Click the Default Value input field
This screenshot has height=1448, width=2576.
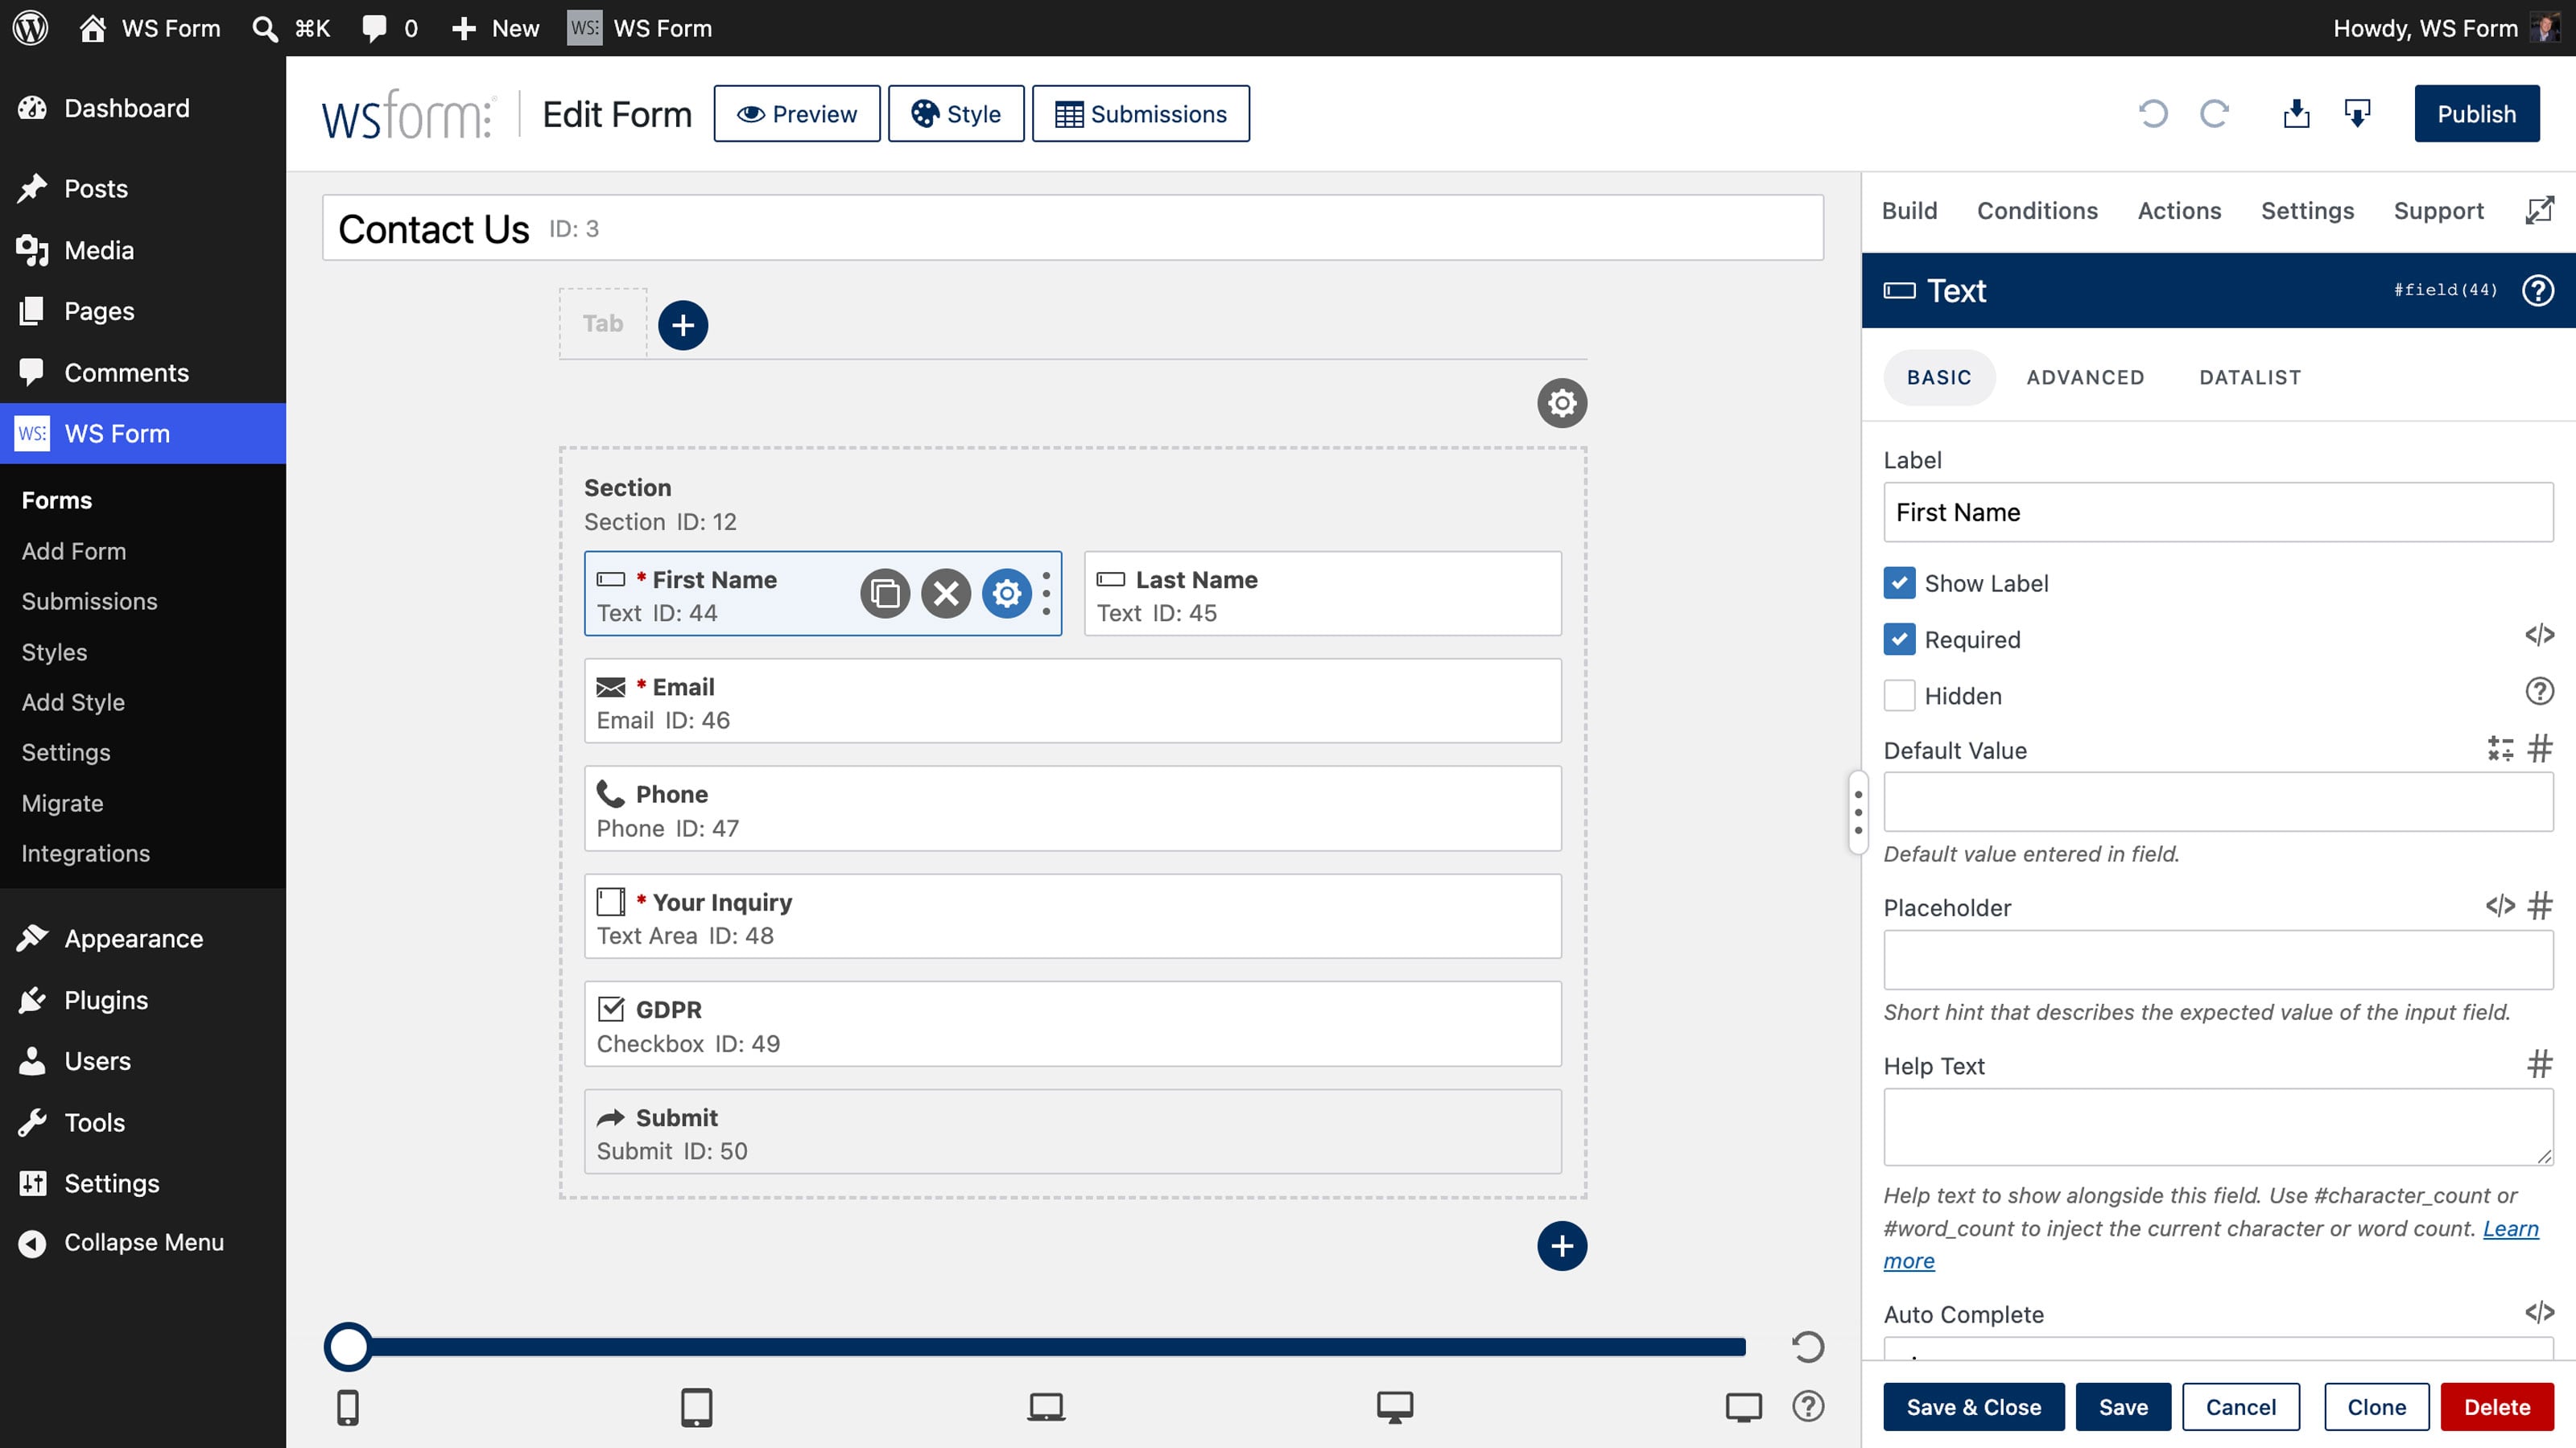(x=2218, y=801)
